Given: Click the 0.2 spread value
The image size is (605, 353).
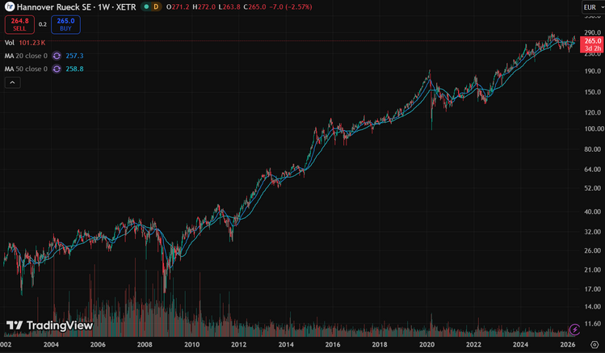Looking at the screenshot, I should [x=43, y=24].
